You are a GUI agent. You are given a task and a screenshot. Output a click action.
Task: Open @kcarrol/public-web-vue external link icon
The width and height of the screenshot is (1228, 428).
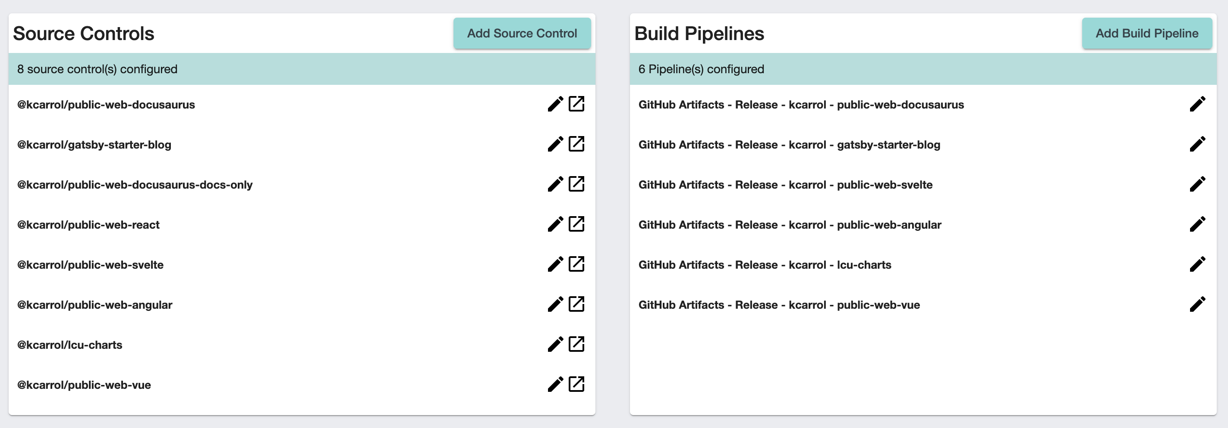click(576, 384)
